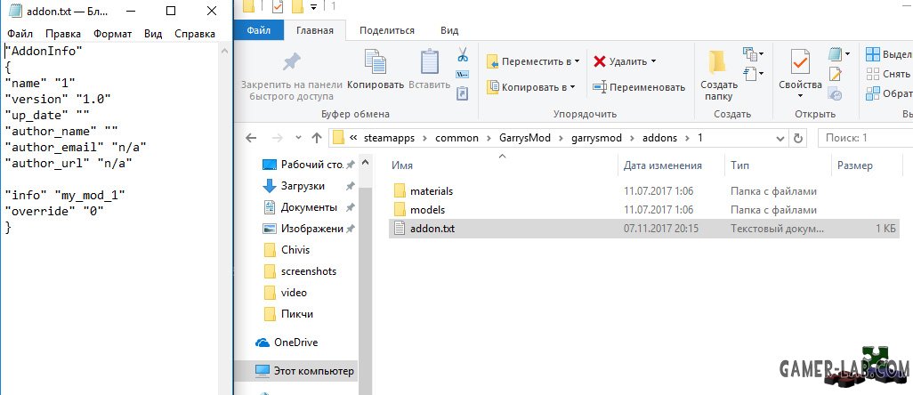The width and height of the screenshot is (913, 395).
Task: Click the Переименовать button
Action: click(638, 87)
